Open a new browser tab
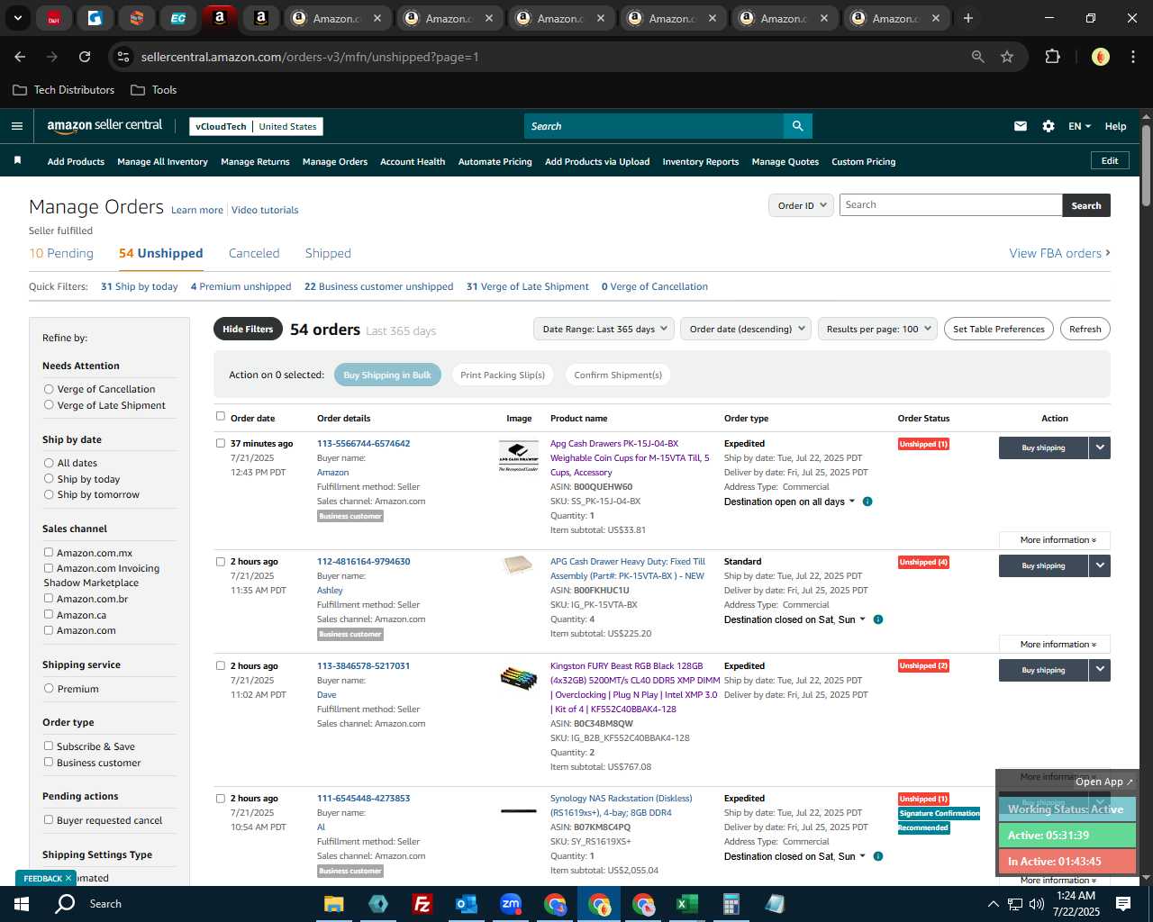 point(968,18)
